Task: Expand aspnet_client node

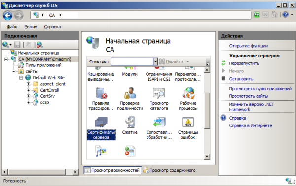Action: pyautogui.click(x=28, y=84)
